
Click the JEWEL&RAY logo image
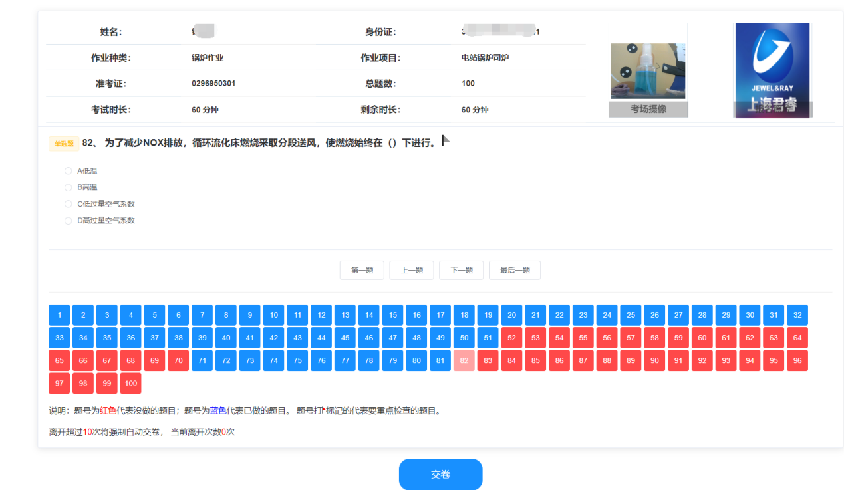click(772, 70)
